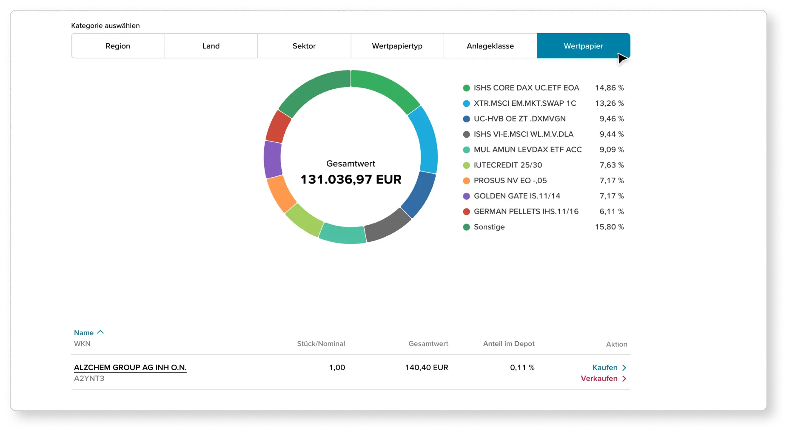Switch to the Region tab
This screenshot has width=787, height=436.
(118, 46)
